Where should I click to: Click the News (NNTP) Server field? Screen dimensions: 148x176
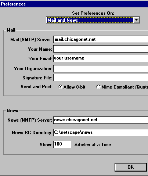pyautogui.click(x=101, y=120)
